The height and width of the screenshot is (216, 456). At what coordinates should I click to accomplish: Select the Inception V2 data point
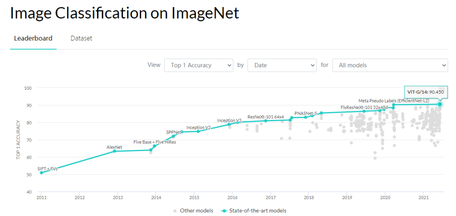[198, 131]
